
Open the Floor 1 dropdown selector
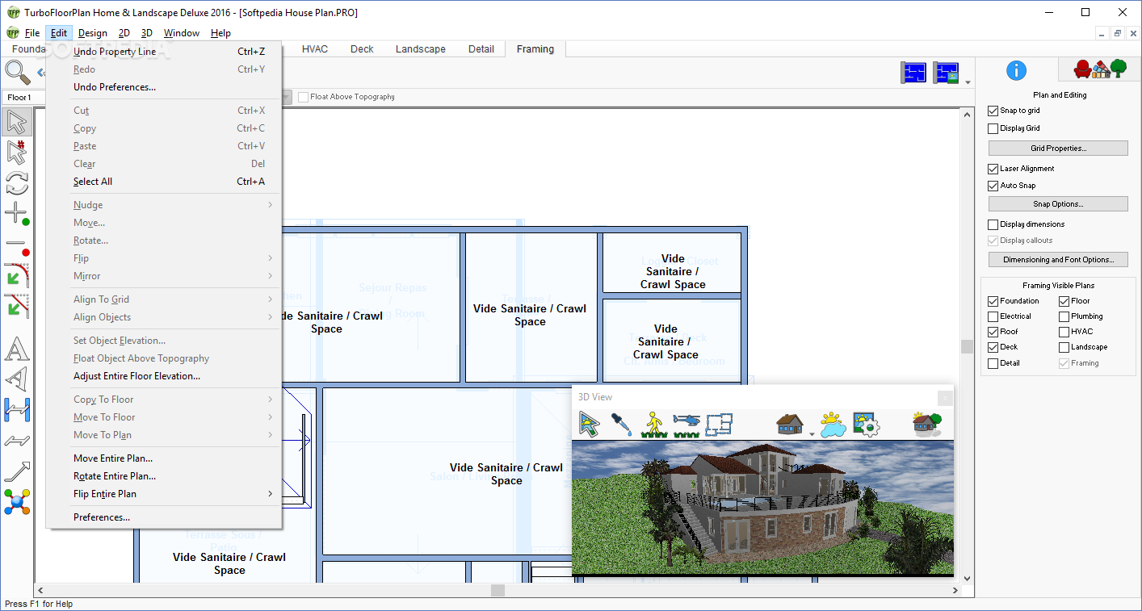point(24,98)
